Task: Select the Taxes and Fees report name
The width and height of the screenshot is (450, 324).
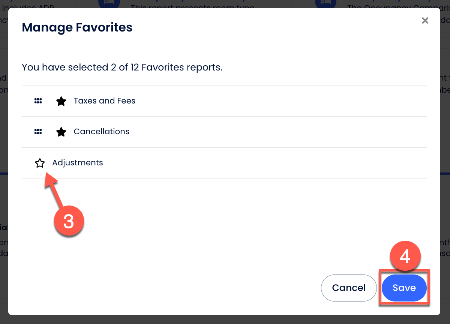Action: (x=104, y=101)
